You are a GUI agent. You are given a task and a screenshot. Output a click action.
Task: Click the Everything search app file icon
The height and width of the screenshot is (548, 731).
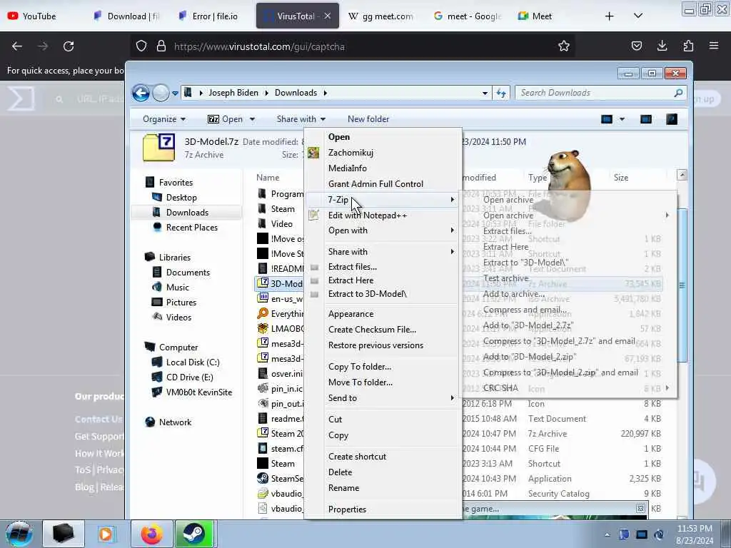263,314
